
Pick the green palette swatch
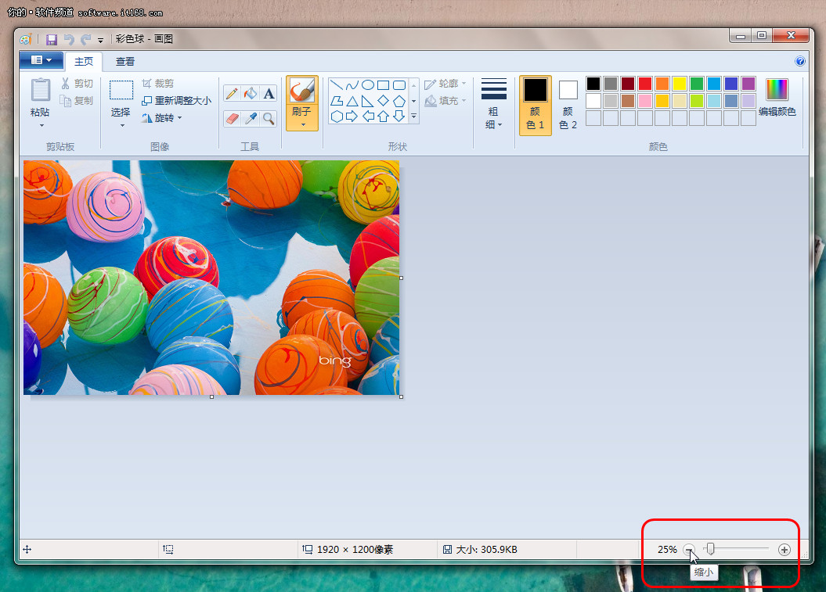pyautogui.click(x=696, y=83)
